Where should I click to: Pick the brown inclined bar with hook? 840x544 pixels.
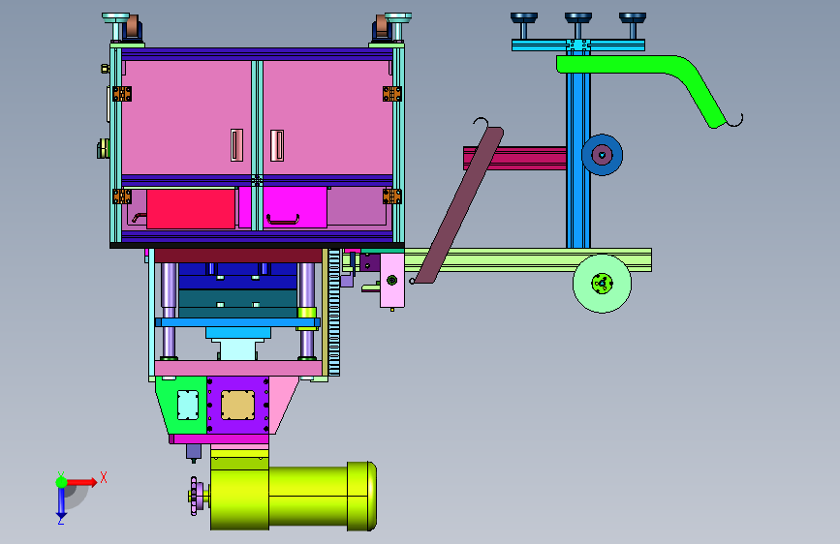[x=459, y=204]
